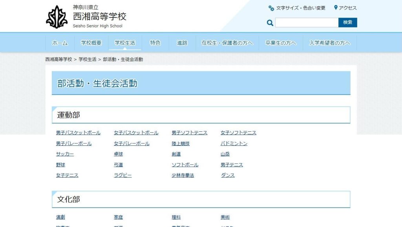This screenshot has height=227, width=402.
Task: Open 卓球 club link
Action: click(x=119, y=154)
